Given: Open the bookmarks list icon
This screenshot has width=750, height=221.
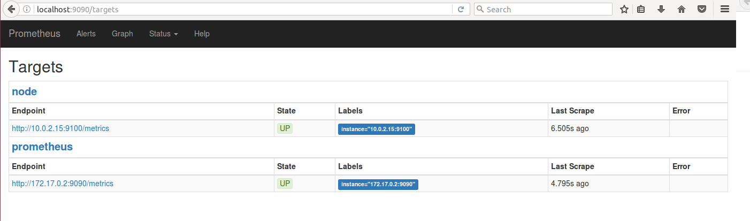Looking at the screenshot, I should (641, 9).
